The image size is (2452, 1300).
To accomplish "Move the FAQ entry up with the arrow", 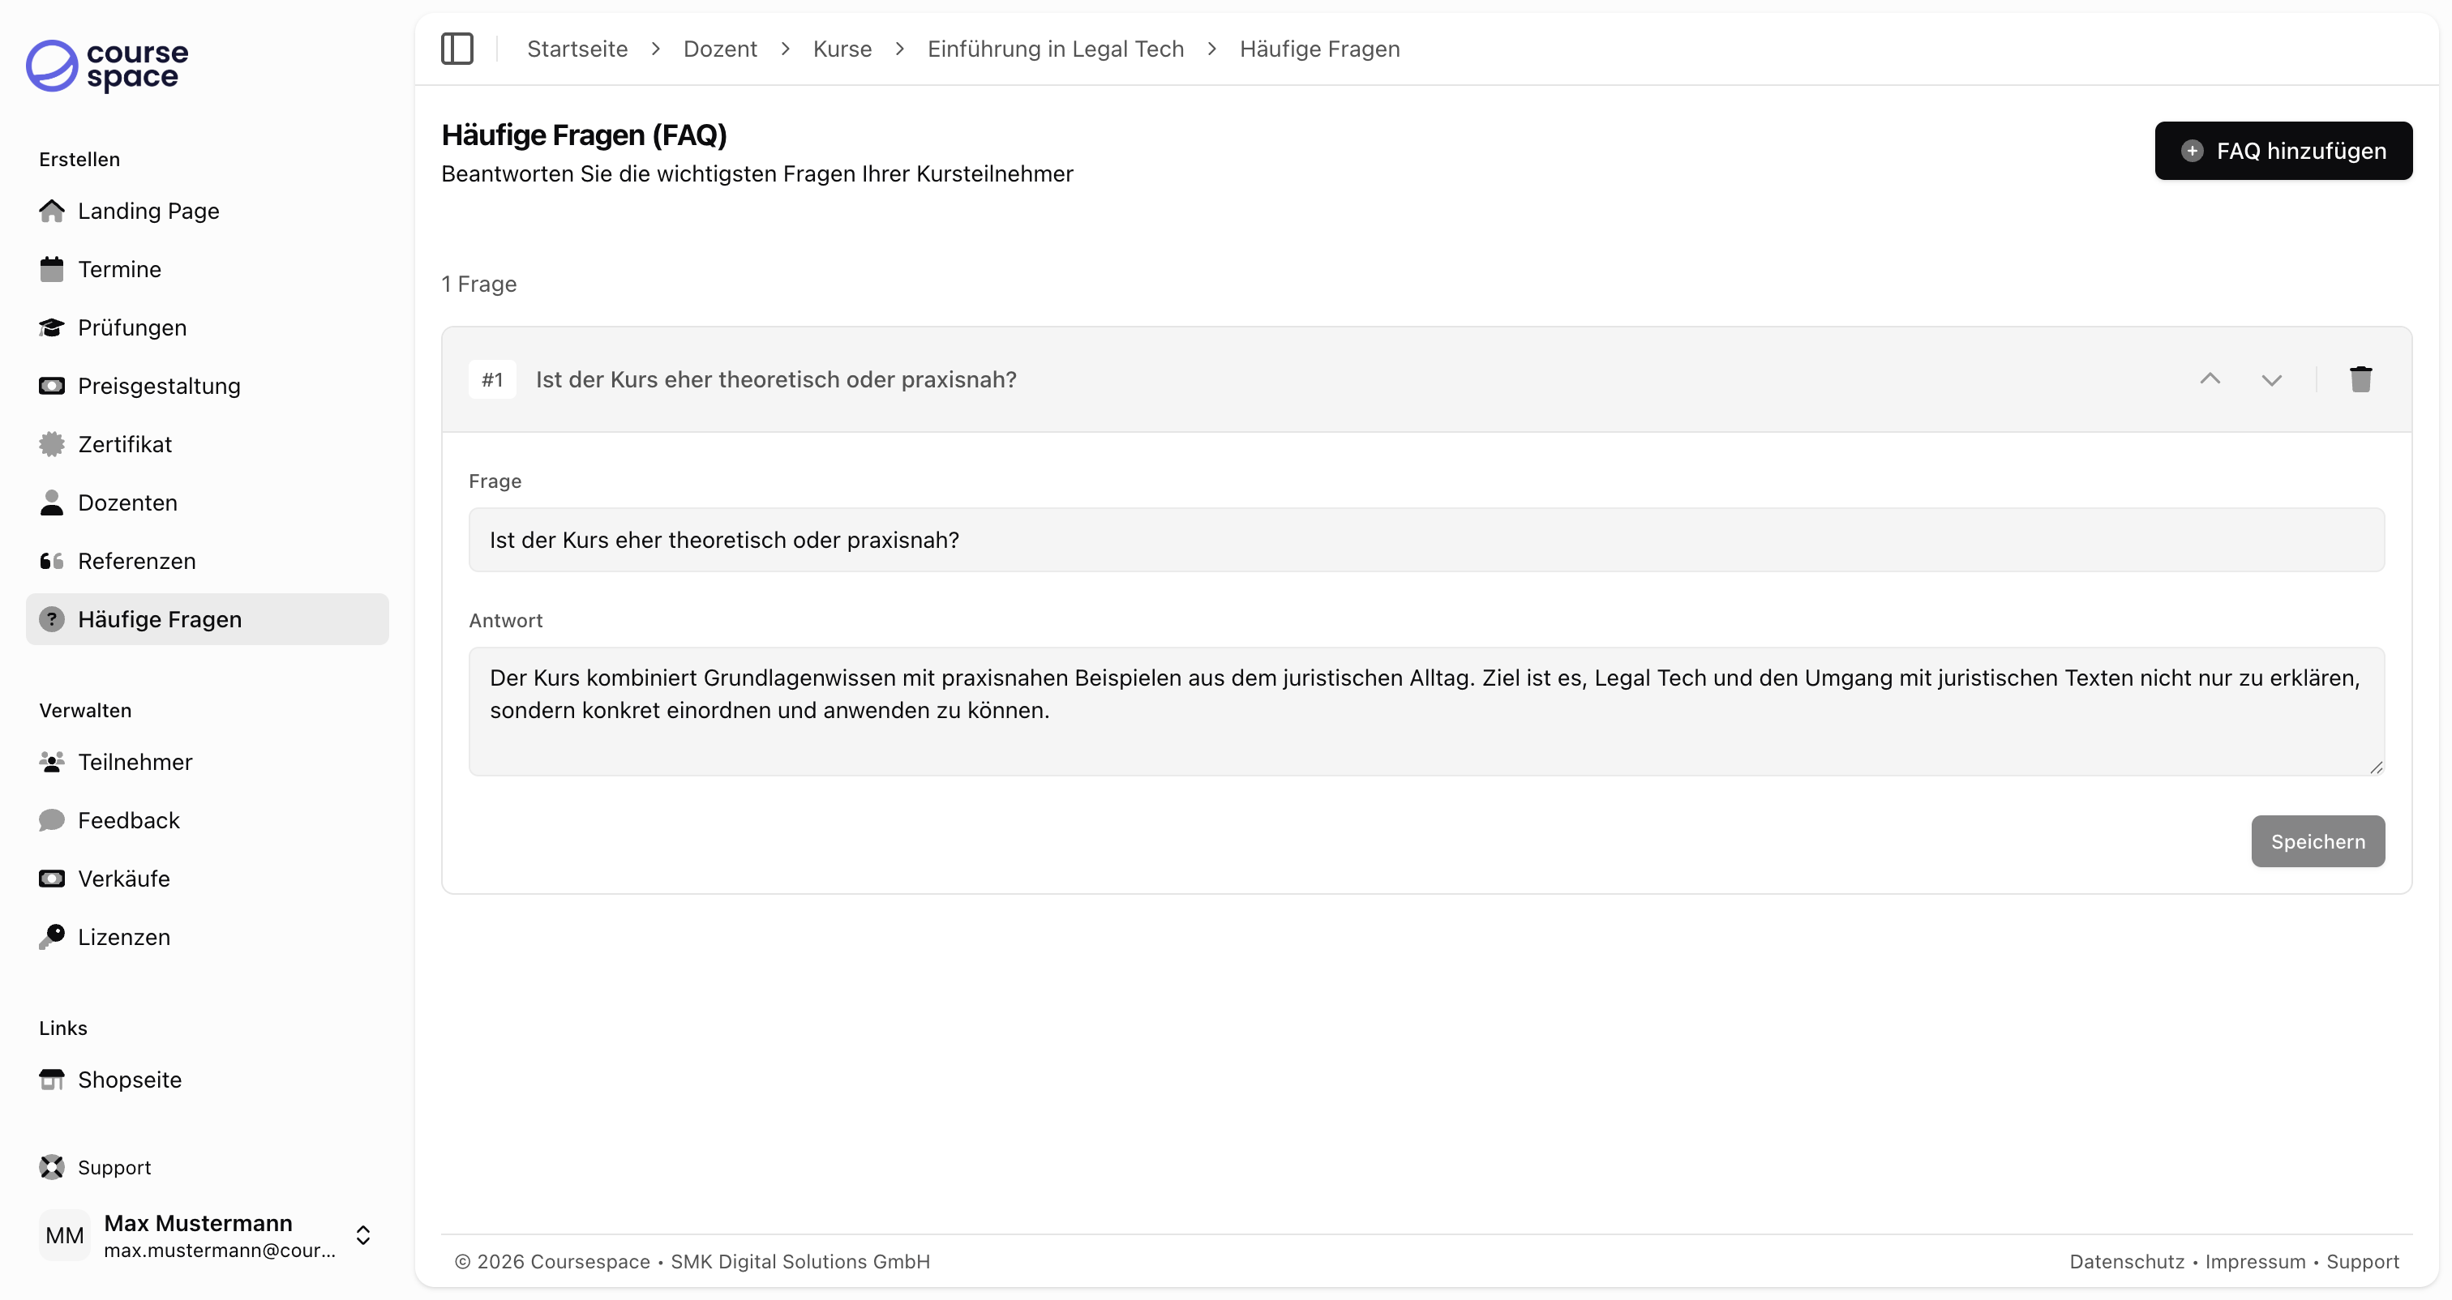I will [2210, 378].
